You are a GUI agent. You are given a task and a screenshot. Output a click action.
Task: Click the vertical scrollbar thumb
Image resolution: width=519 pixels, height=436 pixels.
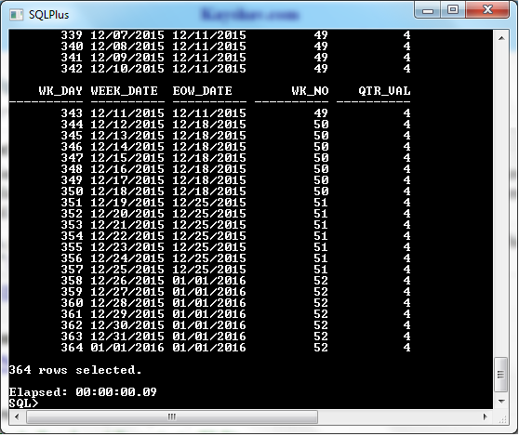point(500,374)
